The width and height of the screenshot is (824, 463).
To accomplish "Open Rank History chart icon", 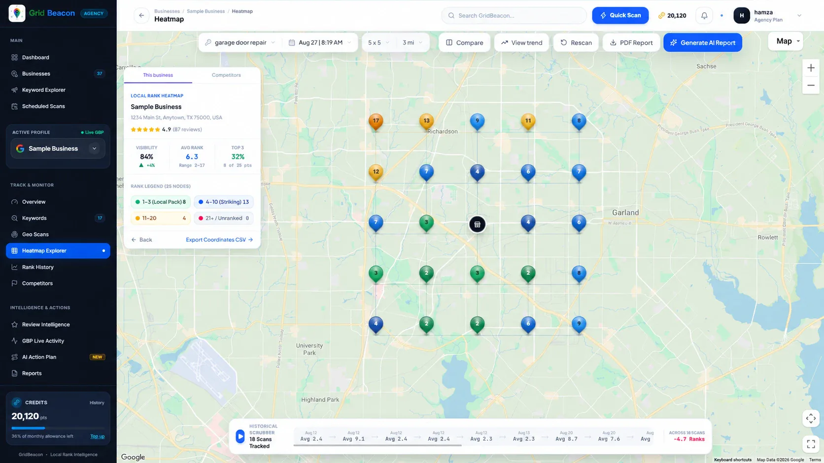I will pyautogui.click(x=14, y=267).
